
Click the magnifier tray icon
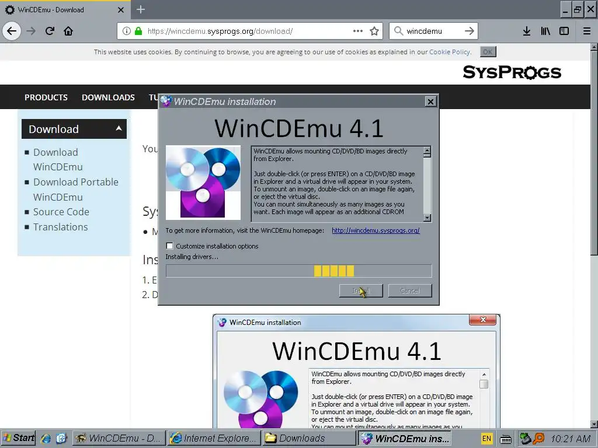[x=539, y=439]
